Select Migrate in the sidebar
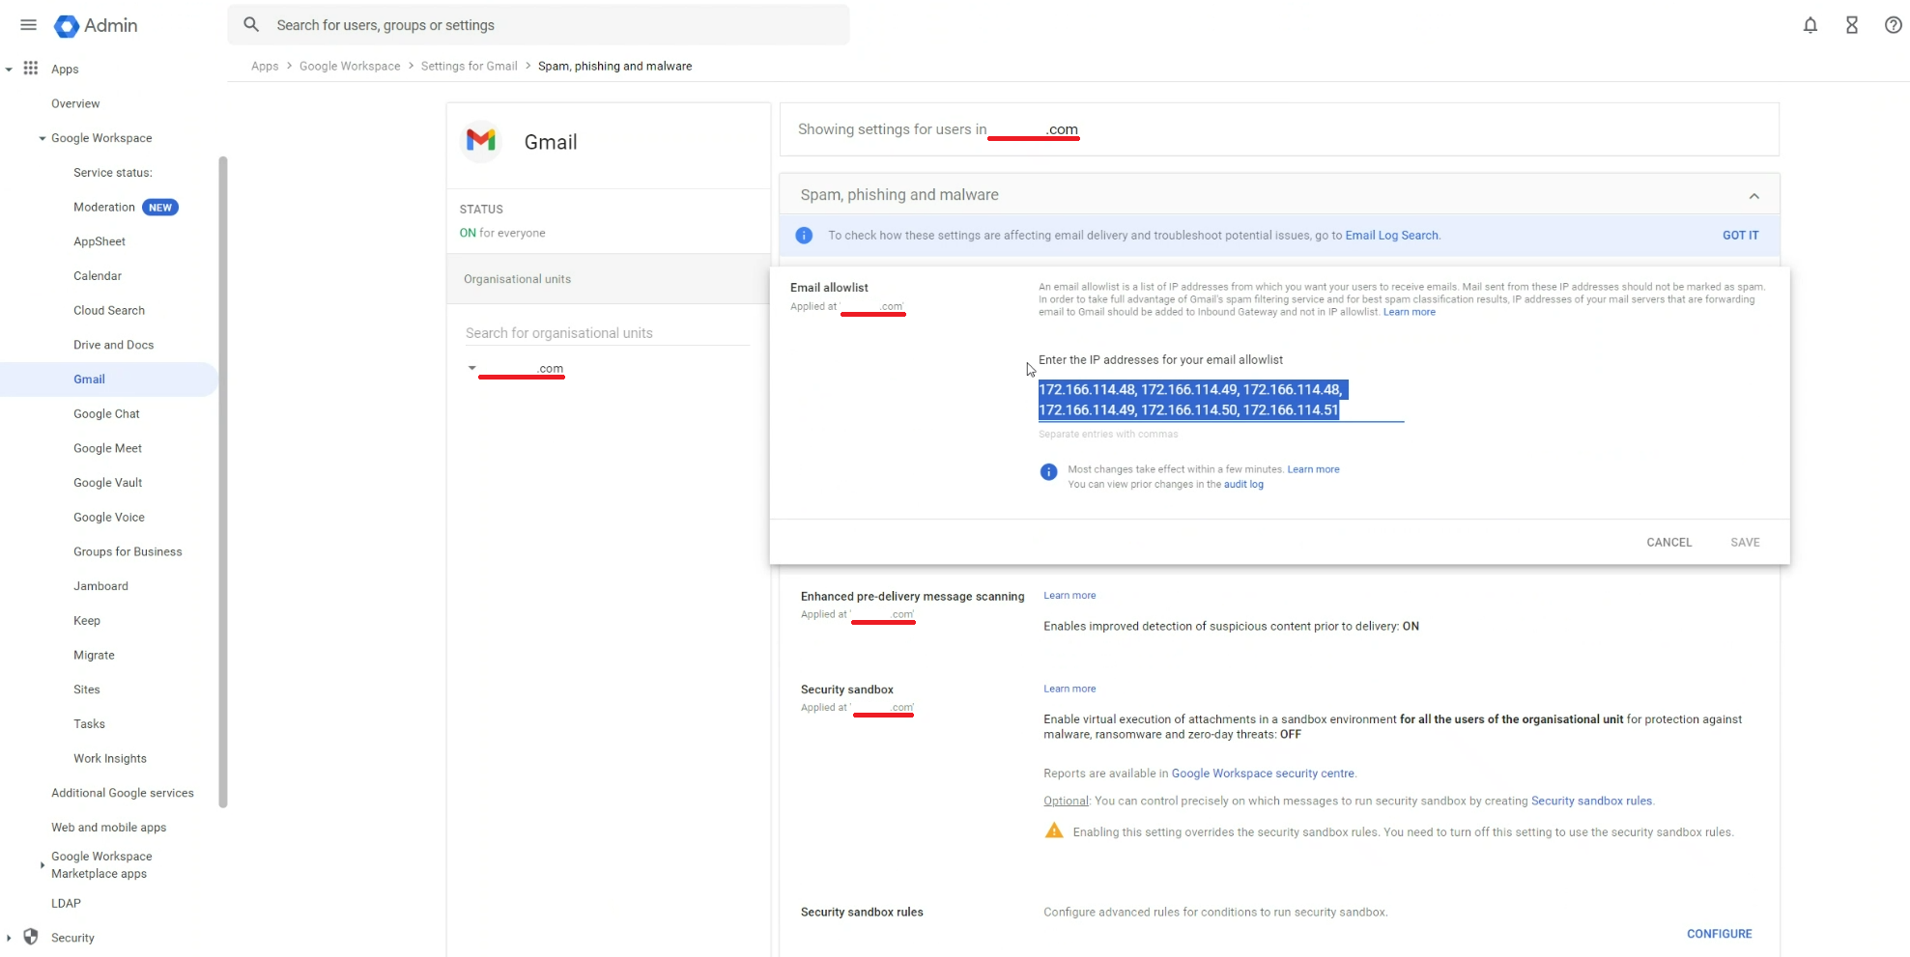Image resolution: width=1910 pixels, height=957 pixels. 94,656
